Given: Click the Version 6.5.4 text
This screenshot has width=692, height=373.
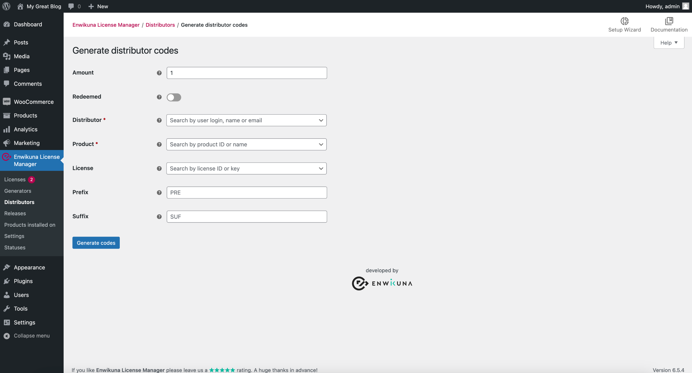Looking at the screenshot, I should [x=668, y=370].
